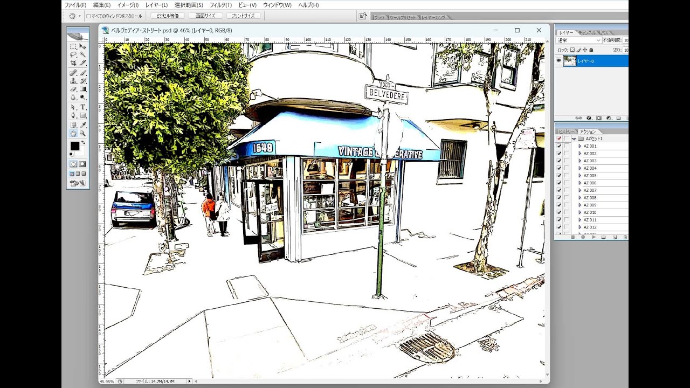This screenshot has height=388, width=690.
Task: Click the background color swatch
Action: pos(82,152)
